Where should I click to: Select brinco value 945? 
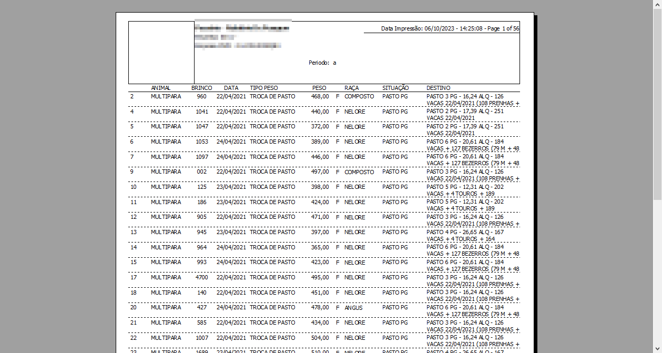pos(202,232)
